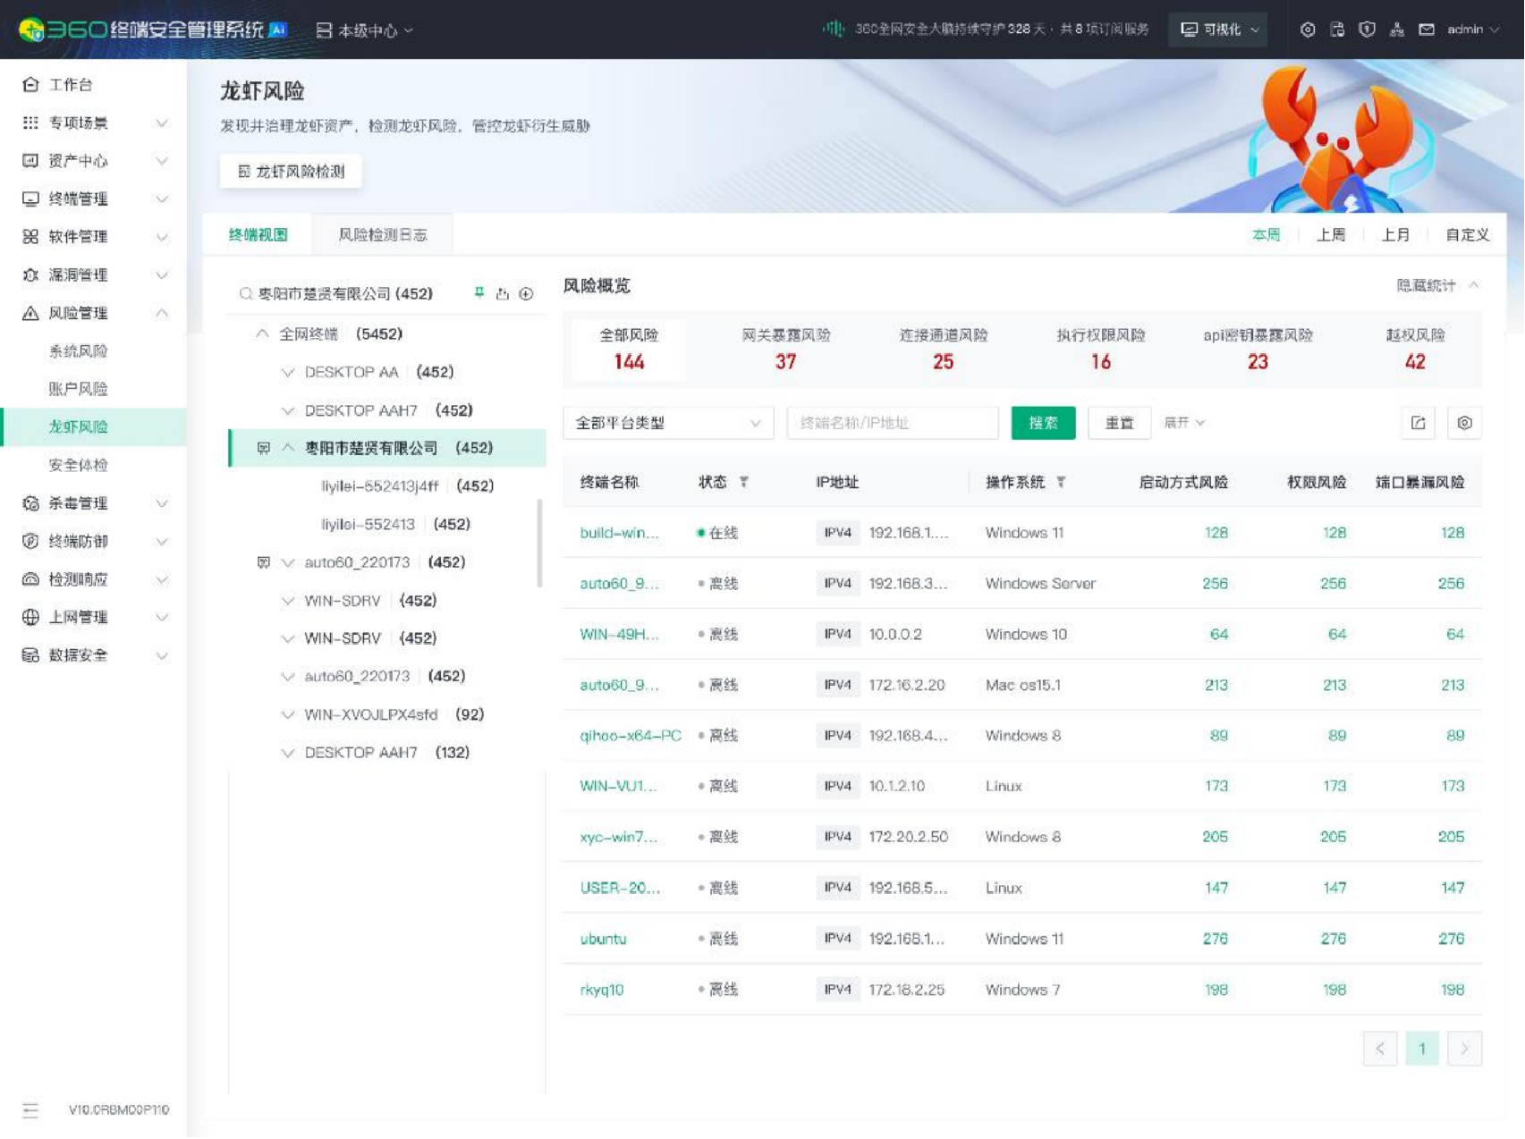Switch to the 风险检测日志 tab
The height and width of the screenshot is (1139, 1525).
pyautogui.click(x=382, y=234)
